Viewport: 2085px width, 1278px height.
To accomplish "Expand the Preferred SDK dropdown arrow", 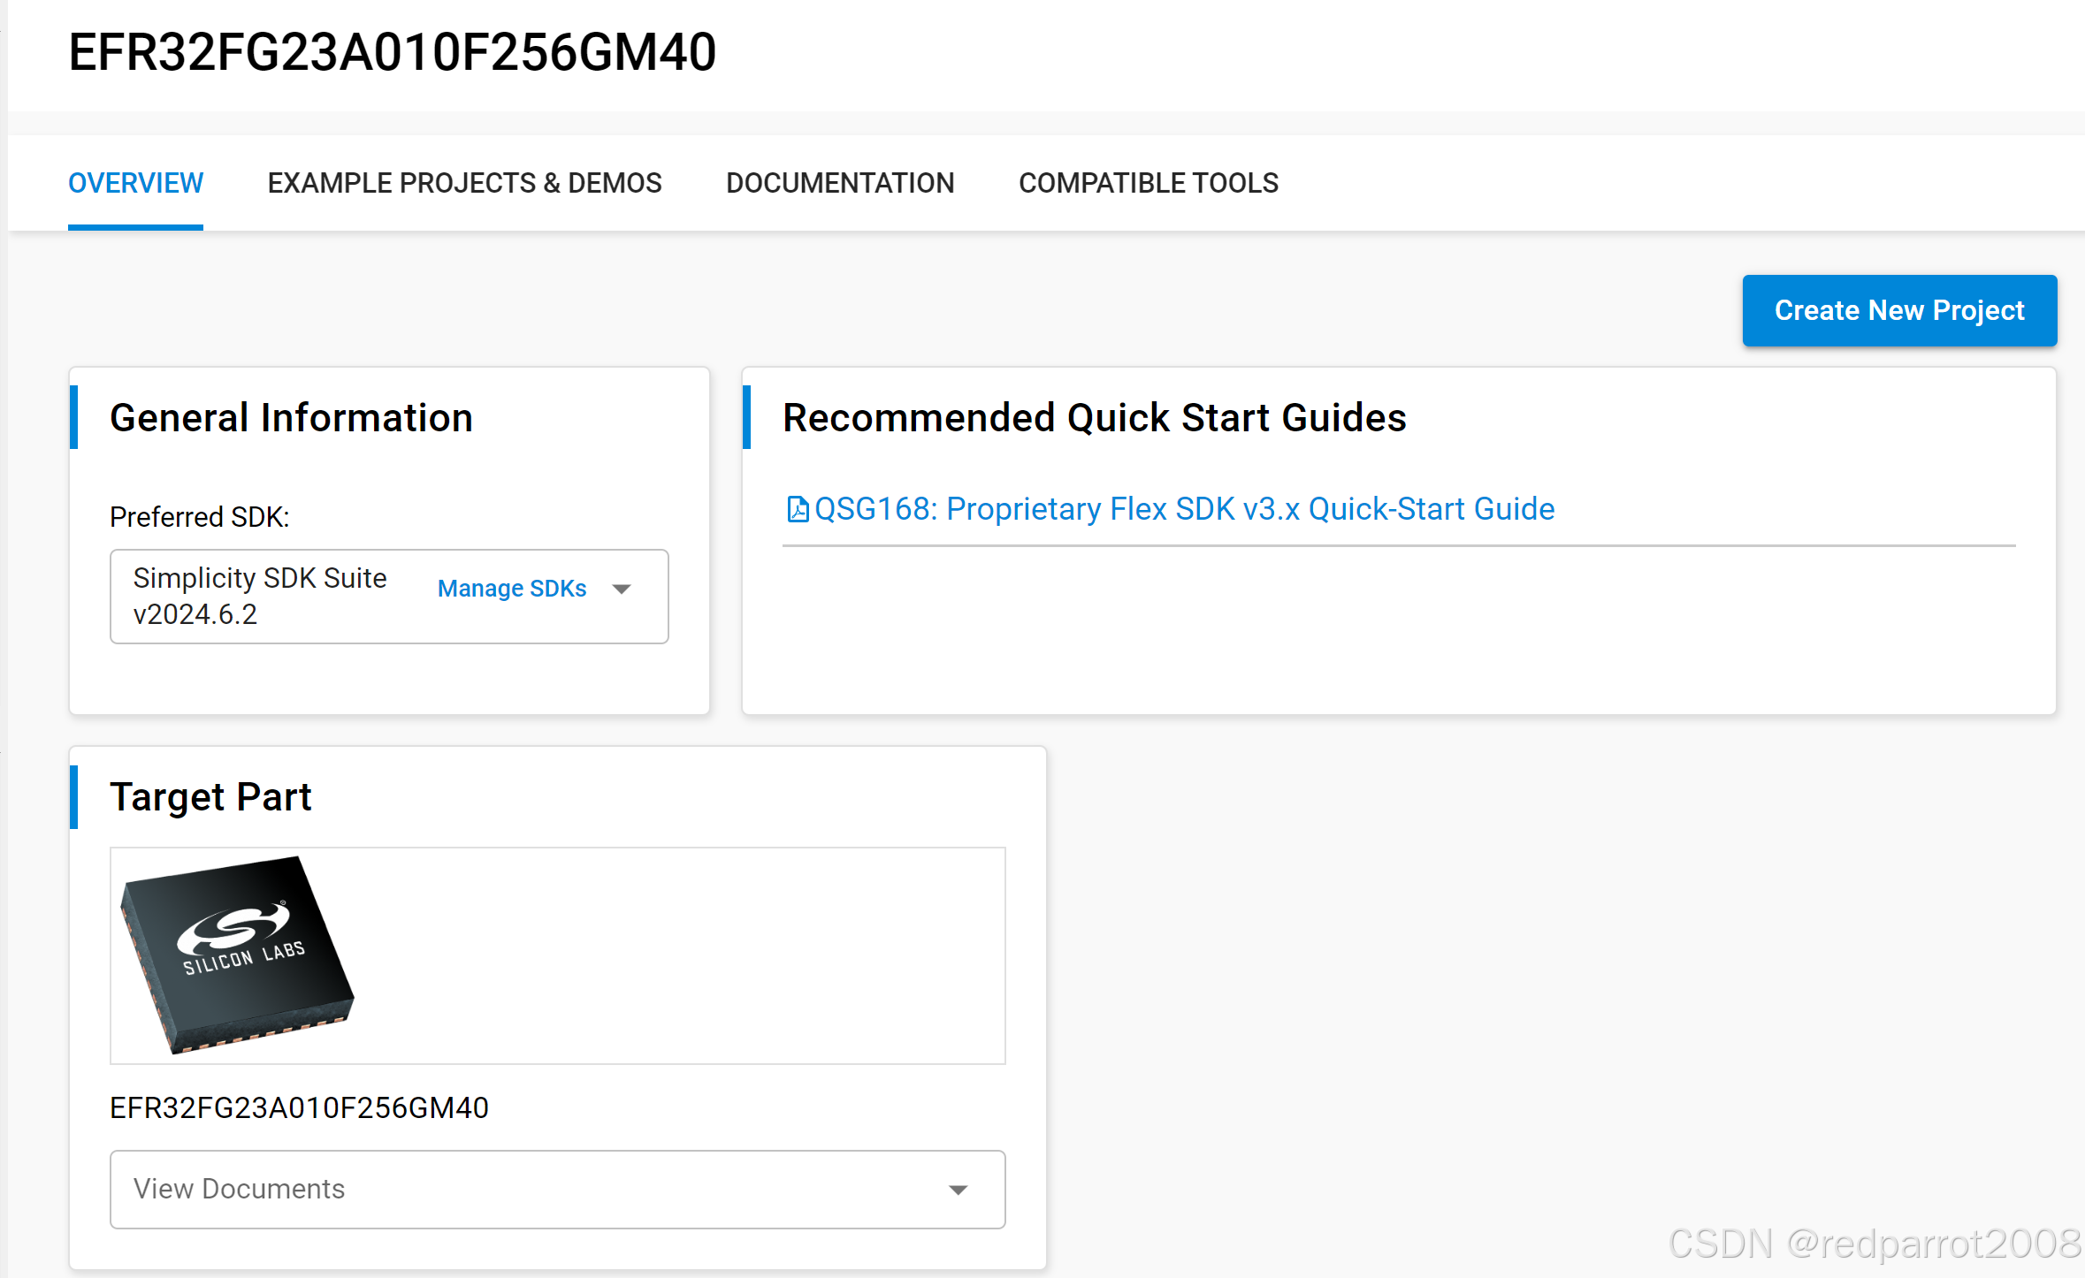I will [x=622, y=590].
